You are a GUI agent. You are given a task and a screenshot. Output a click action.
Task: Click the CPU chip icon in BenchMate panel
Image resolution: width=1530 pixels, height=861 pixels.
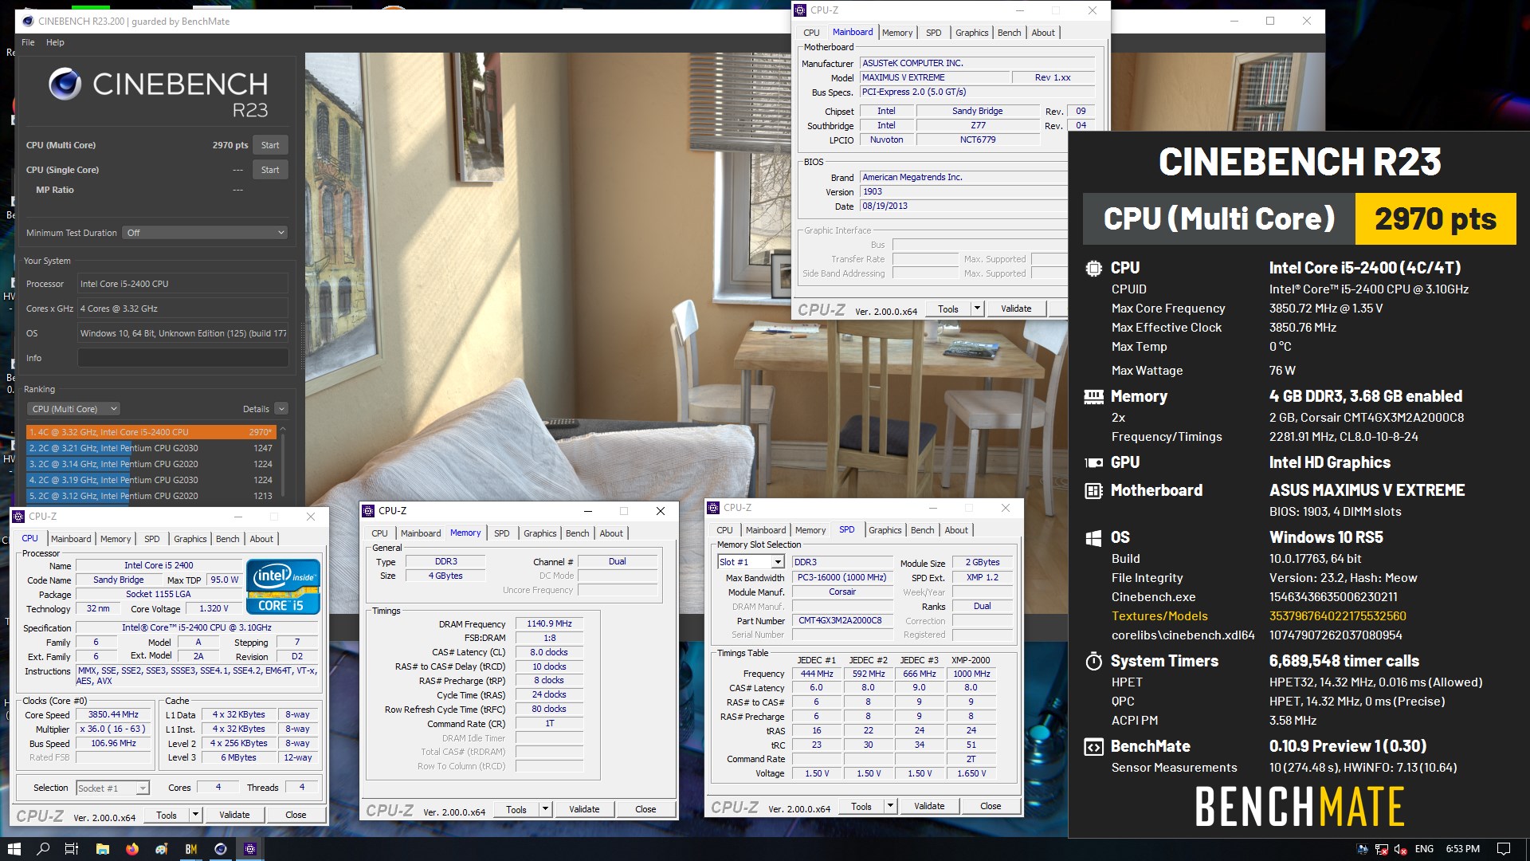pyautogui.click(x=1094, y=269)
